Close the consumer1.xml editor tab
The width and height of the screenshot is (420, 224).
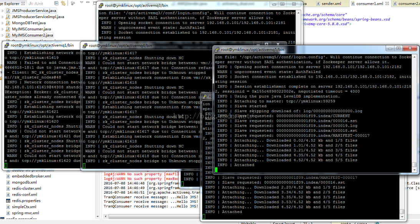point(387,3)
